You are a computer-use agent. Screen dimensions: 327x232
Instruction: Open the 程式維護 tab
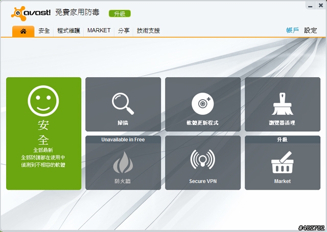tap(68, 31)
